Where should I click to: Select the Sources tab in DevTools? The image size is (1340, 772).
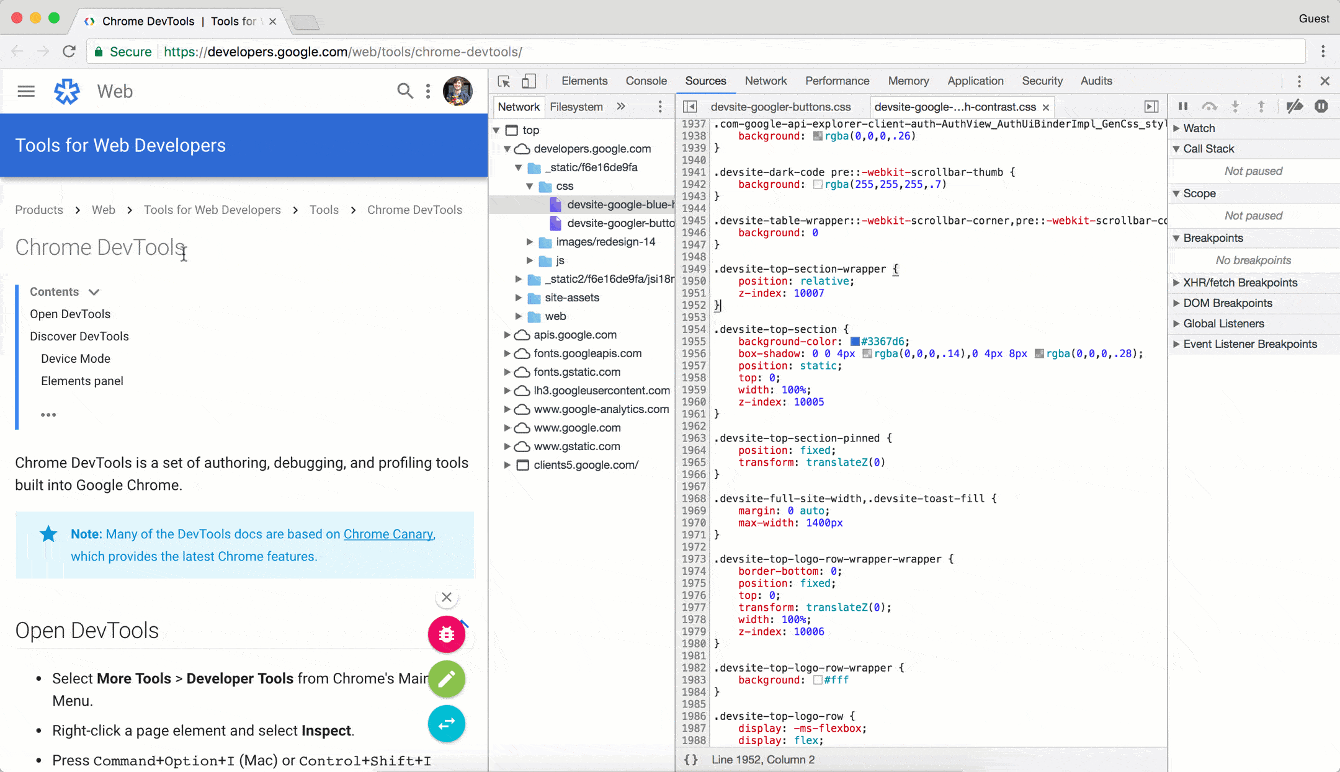[705, 81]
